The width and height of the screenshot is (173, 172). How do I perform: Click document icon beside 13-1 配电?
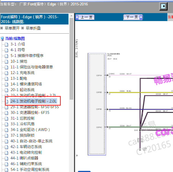pos(7,79)
